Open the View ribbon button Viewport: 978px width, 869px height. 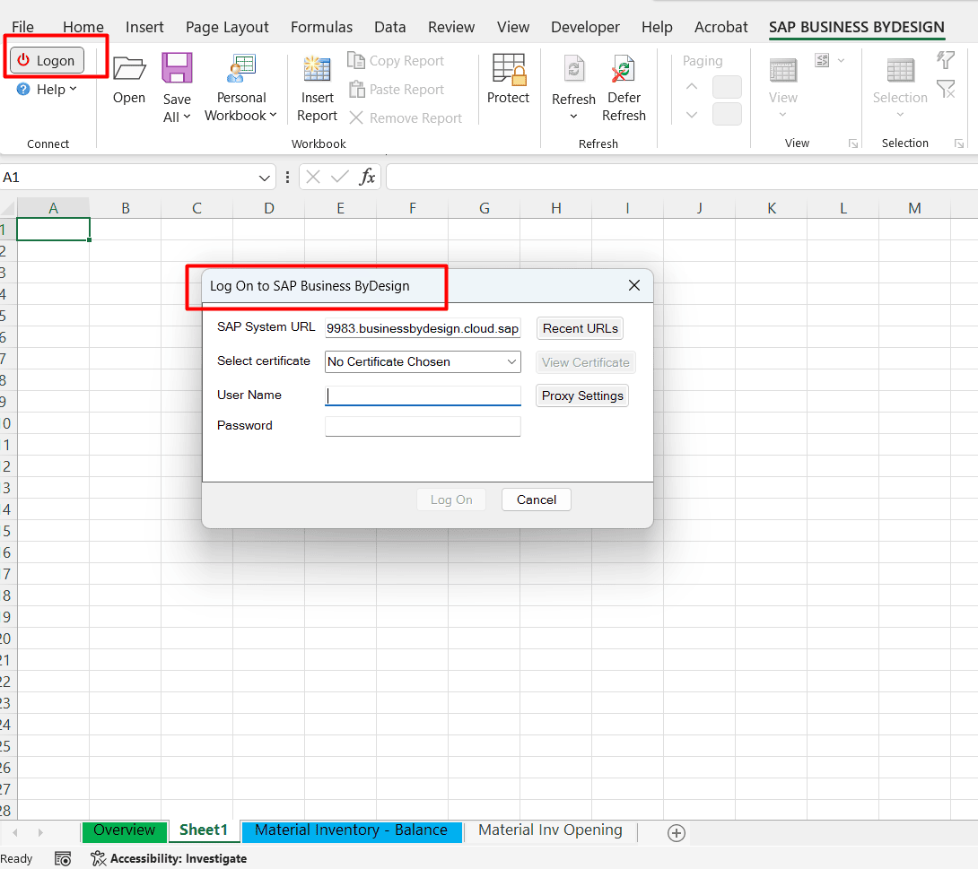[782, 87]
